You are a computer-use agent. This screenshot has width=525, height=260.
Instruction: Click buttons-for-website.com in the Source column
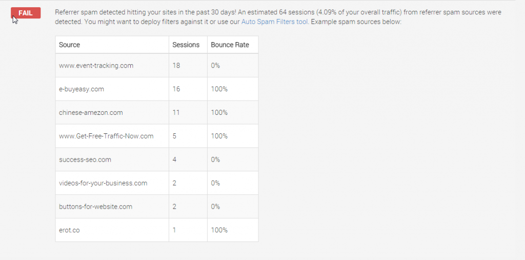[95, 206]
